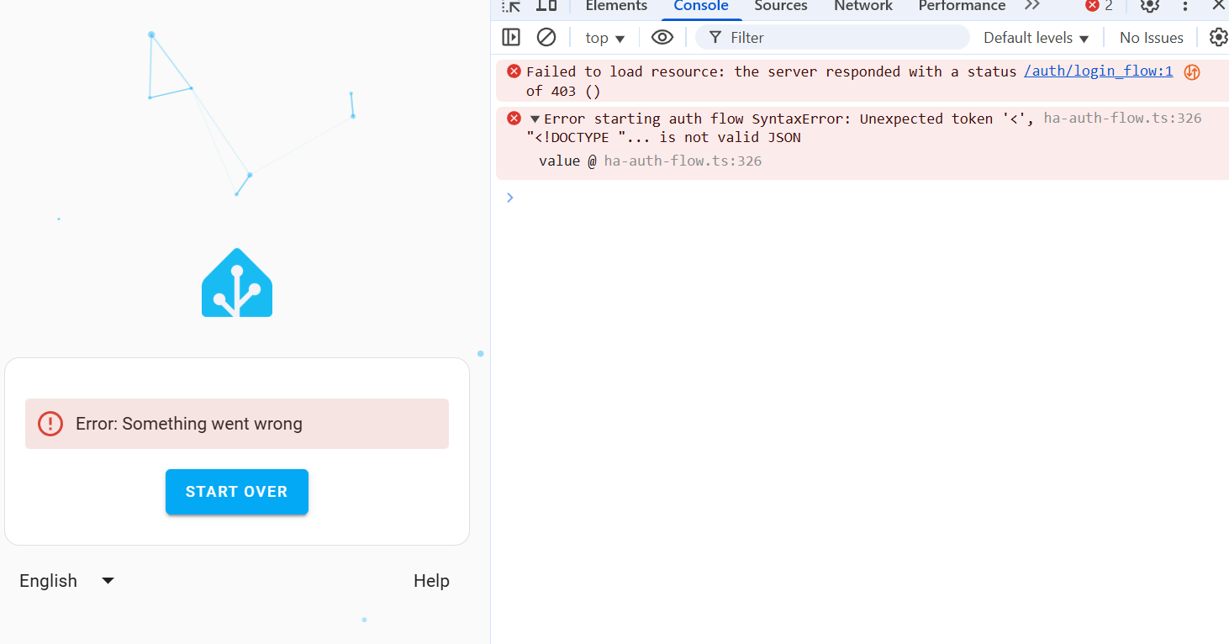Open the DevTools three-dot customization menu
Viewport: 1229px width, 644px height.
(1185, 7)
